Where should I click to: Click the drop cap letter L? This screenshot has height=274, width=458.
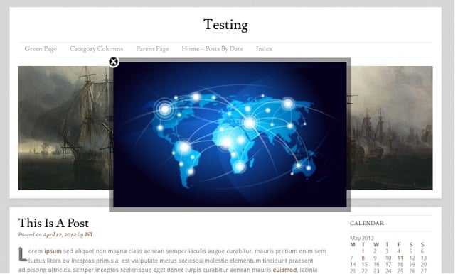click(23, 254)
